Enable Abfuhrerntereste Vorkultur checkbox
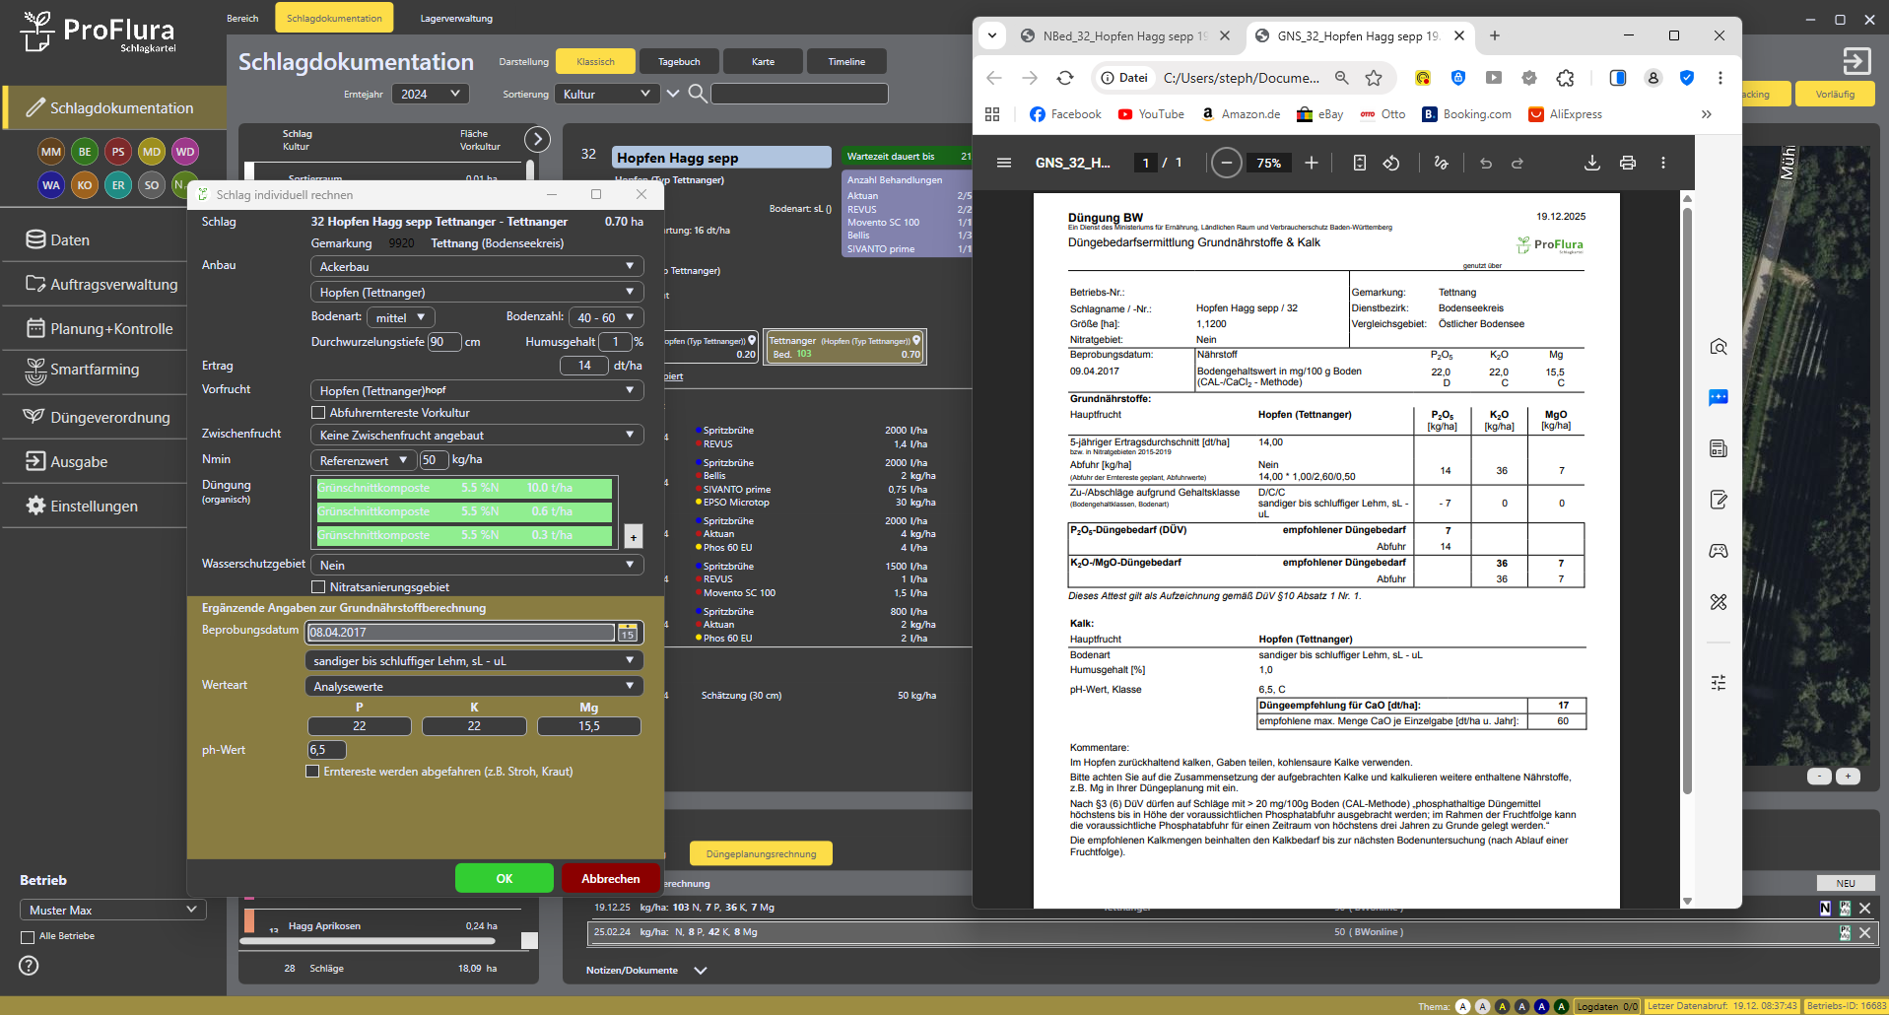Screen dimensions: 1889x1015 [318, 413]
